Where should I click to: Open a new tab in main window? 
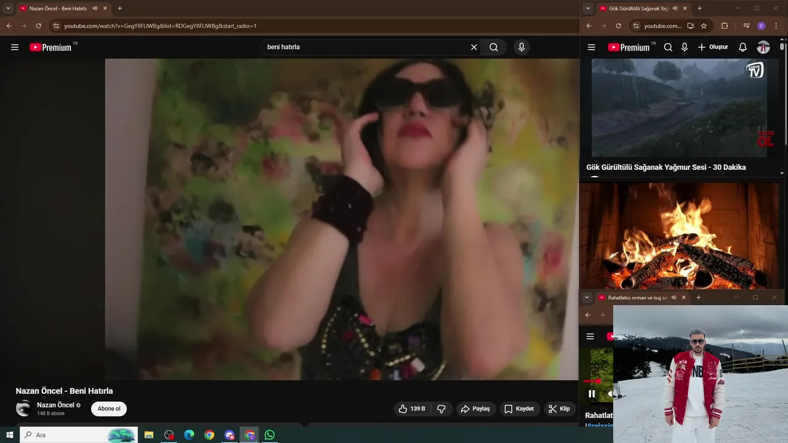point(119,9)
